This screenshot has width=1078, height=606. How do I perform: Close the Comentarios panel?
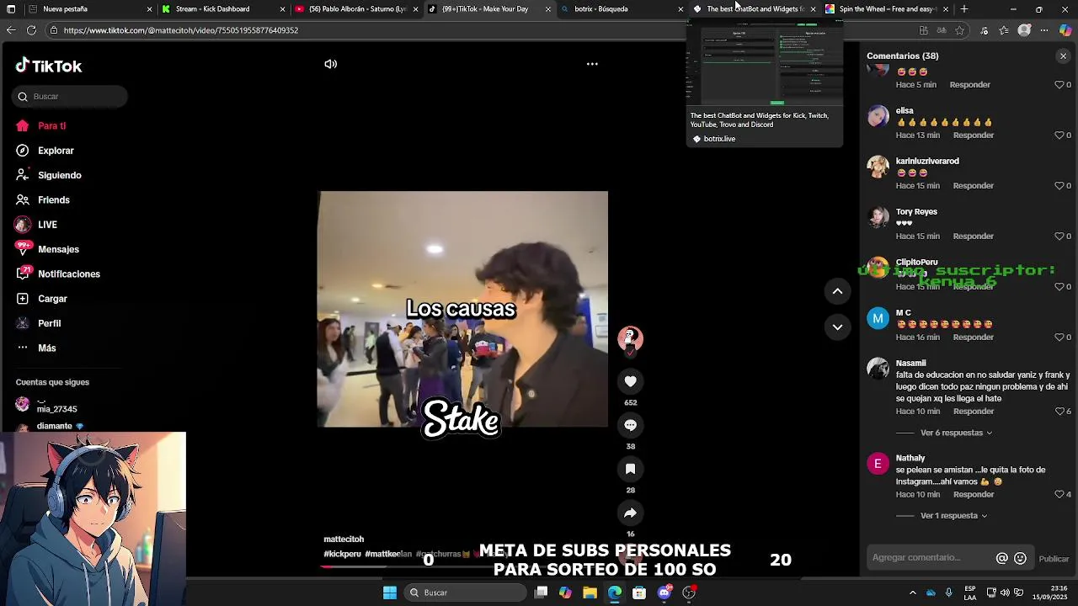(x=1063, y=56)
